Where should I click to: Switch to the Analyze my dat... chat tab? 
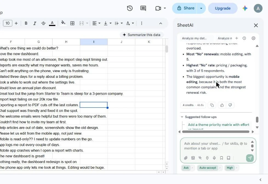194,38
